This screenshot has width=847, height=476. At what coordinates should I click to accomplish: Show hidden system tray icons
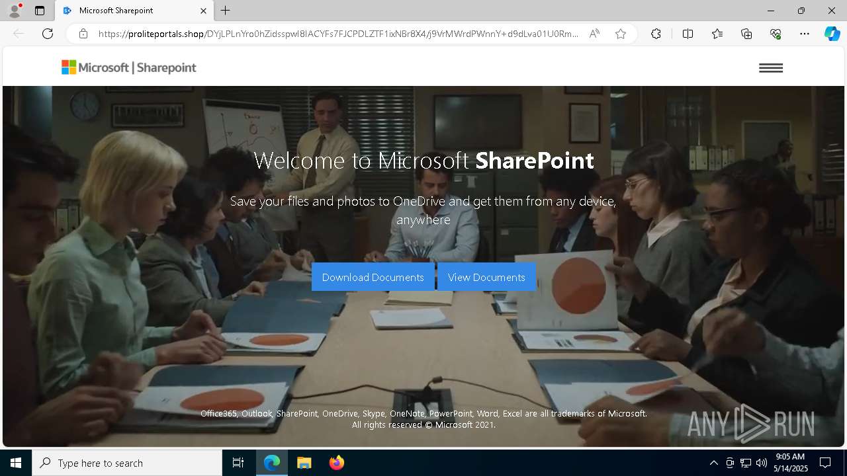[713, 463]
